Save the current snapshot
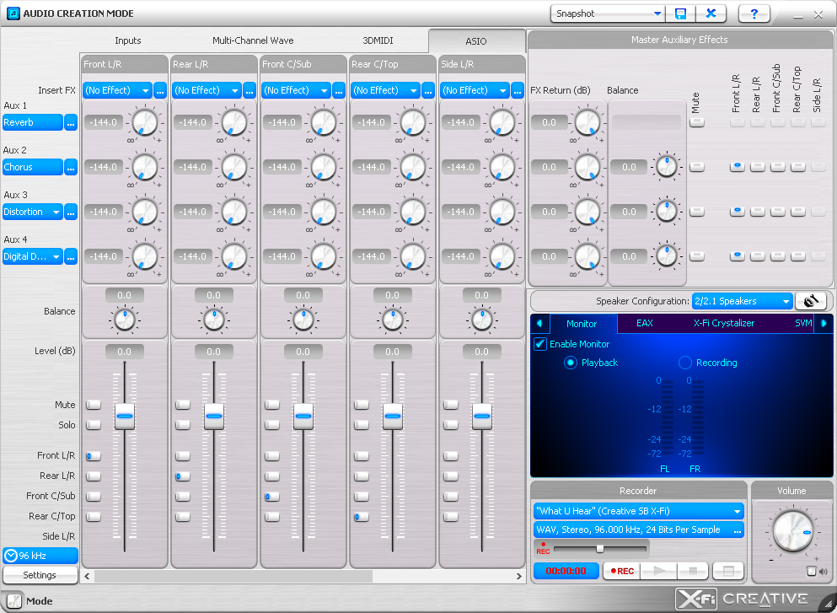The image size is (837, 613). coord(680,13)
